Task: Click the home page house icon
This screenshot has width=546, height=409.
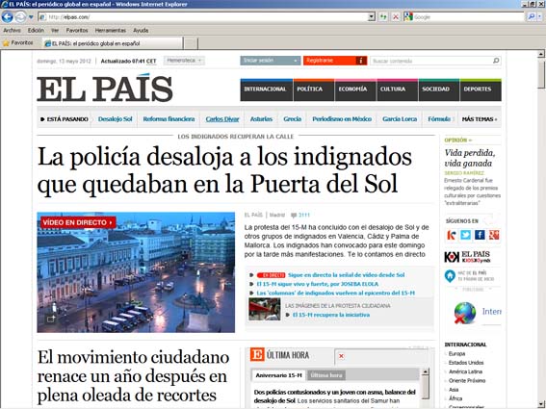Action: click(450, 276)
